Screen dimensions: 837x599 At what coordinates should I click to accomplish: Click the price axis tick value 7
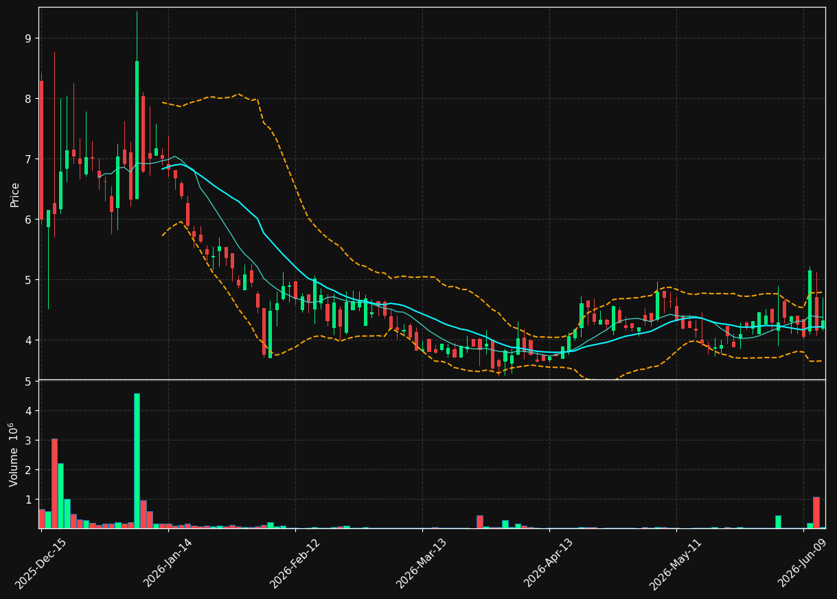[28, 159]
